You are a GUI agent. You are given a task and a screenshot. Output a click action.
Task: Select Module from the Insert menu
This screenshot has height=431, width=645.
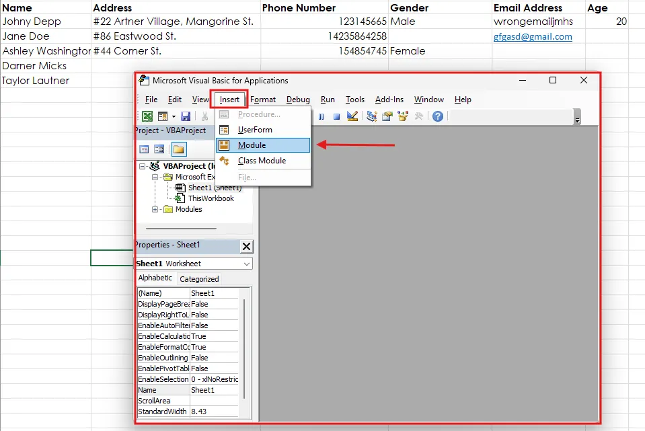coord(257,145)
